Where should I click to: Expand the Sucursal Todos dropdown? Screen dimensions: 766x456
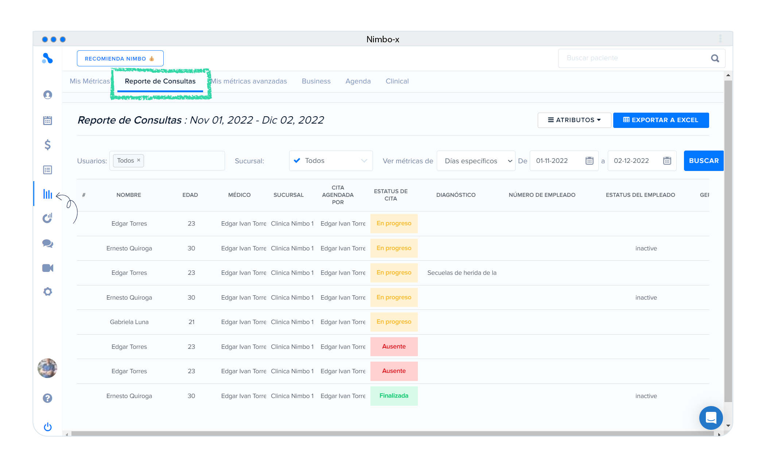[x=331, y=161]
